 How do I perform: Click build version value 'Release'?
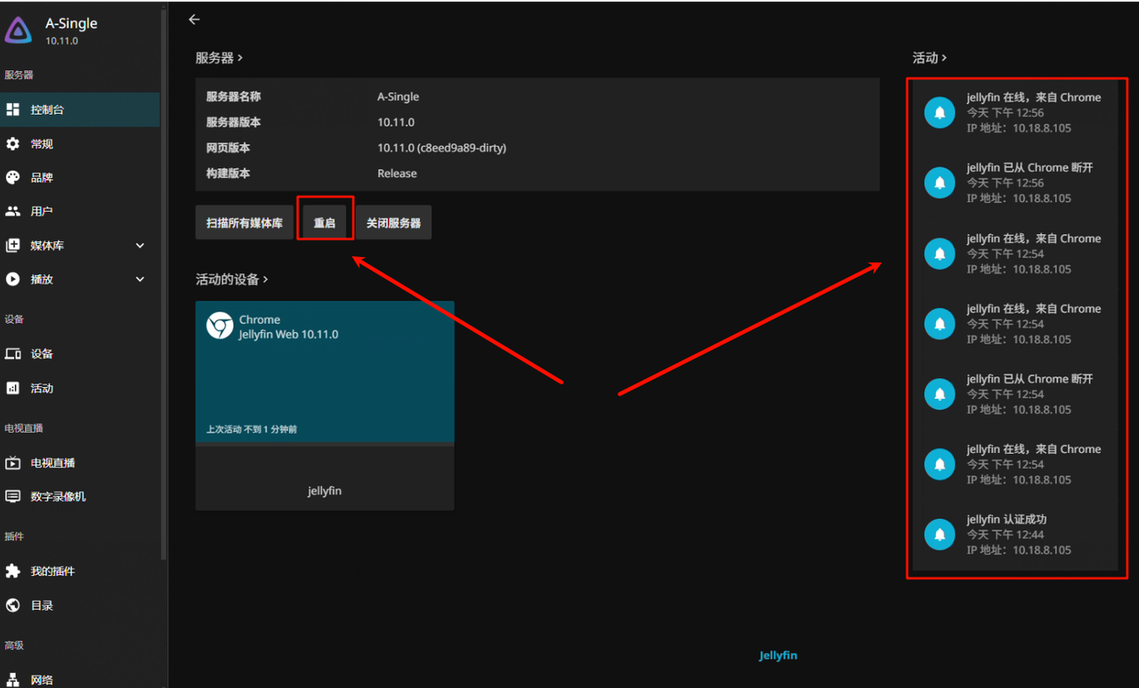pos(397,174)
